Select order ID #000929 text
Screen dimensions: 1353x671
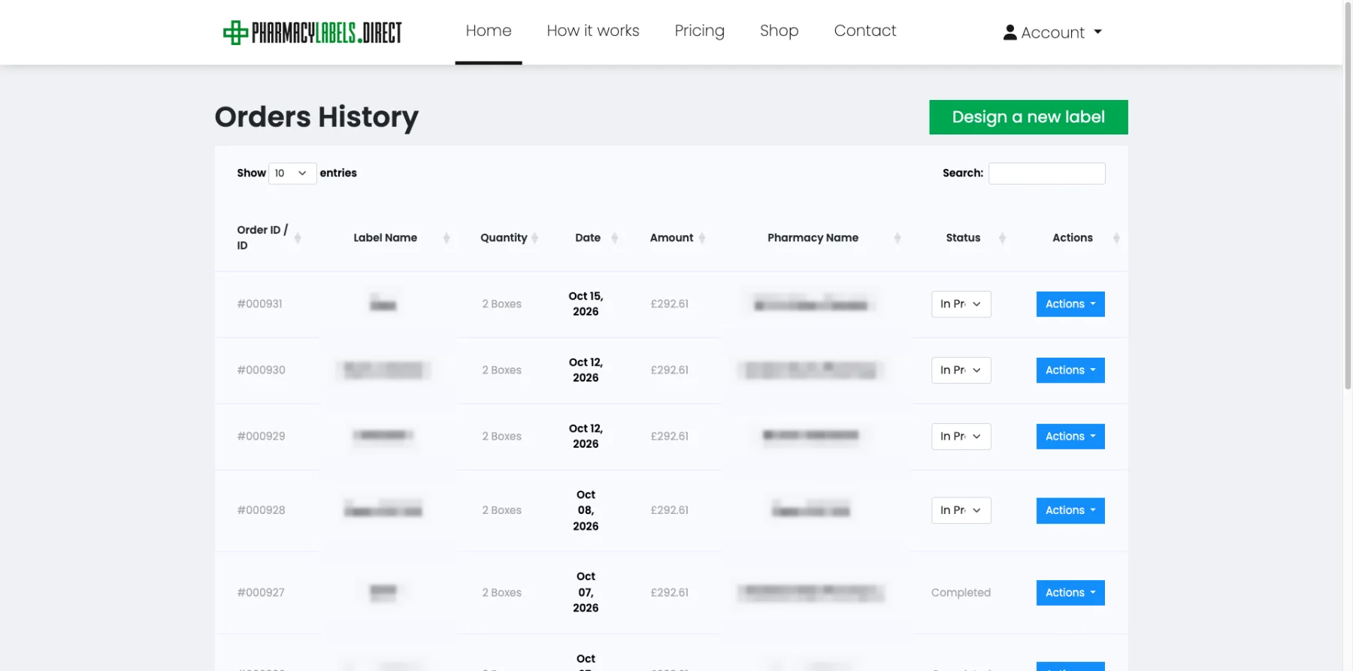click(x=262, y=437)
